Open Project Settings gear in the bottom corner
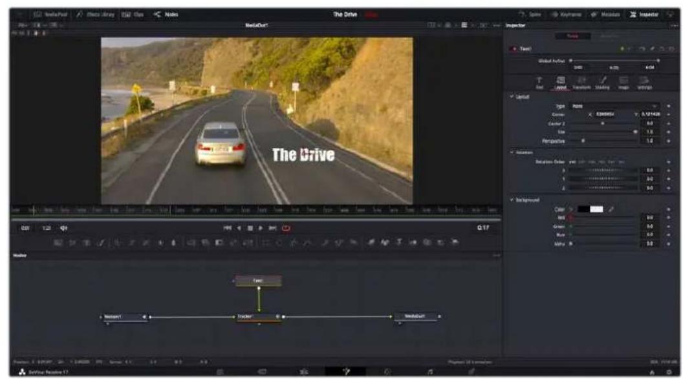This screenshot has width=683, height=379. pos(669,373)
